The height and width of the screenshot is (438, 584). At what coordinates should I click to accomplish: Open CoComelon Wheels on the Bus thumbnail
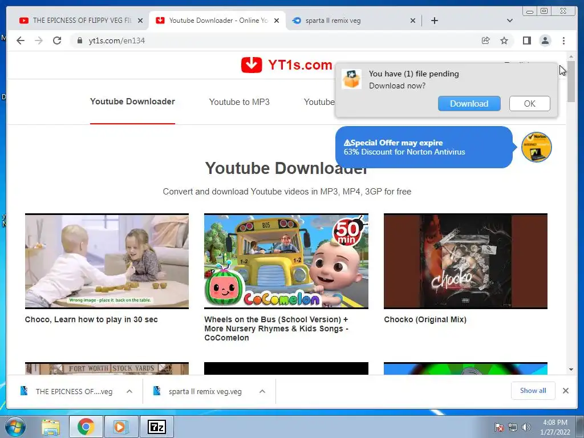[x=286, y=261]
